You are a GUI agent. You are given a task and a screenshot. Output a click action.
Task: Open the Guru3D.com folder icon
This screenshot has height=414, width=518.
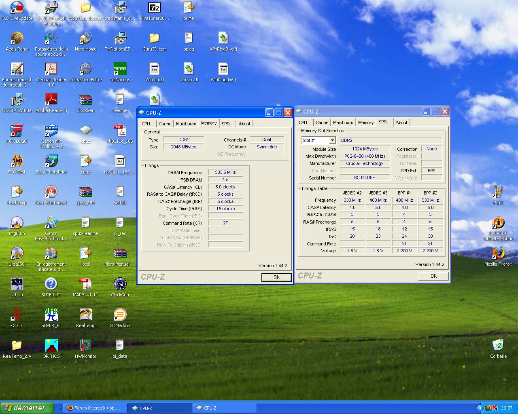[154, 41]
